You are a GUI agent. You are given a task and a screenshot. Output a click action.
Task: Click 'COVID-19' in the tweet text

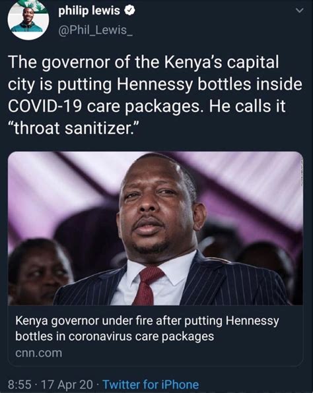(45, 106)
